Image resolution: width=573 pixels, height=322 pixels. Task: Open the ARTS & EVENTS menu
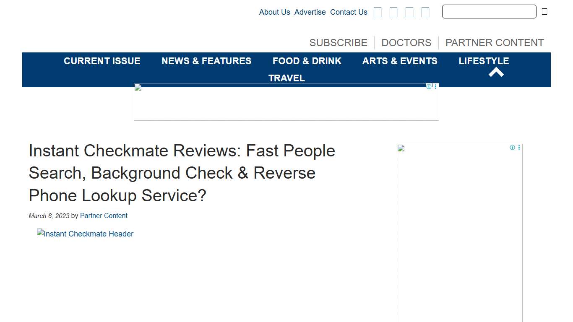(x=400, y=61)
